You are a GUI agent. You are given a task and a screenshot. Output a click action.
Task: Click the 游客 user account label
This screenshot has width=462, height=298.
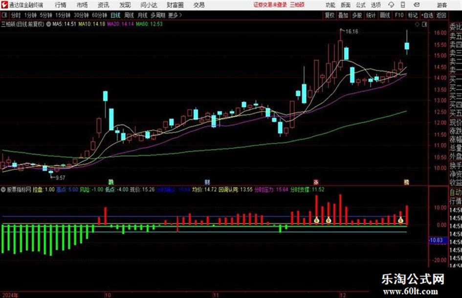click(441, 5)
